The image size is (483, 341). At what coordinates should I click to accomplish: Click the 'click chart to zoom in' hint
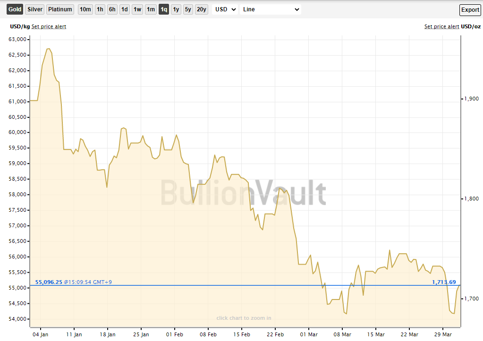pos(244,318)
